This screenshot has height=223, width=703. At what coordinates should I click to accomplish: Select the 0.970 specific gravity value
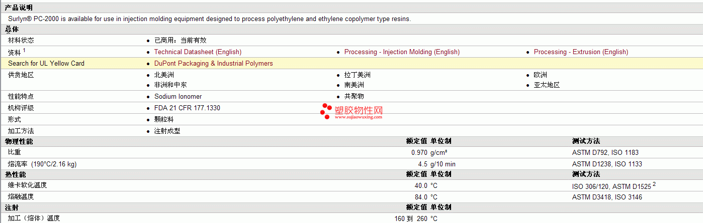coord(419,152)
